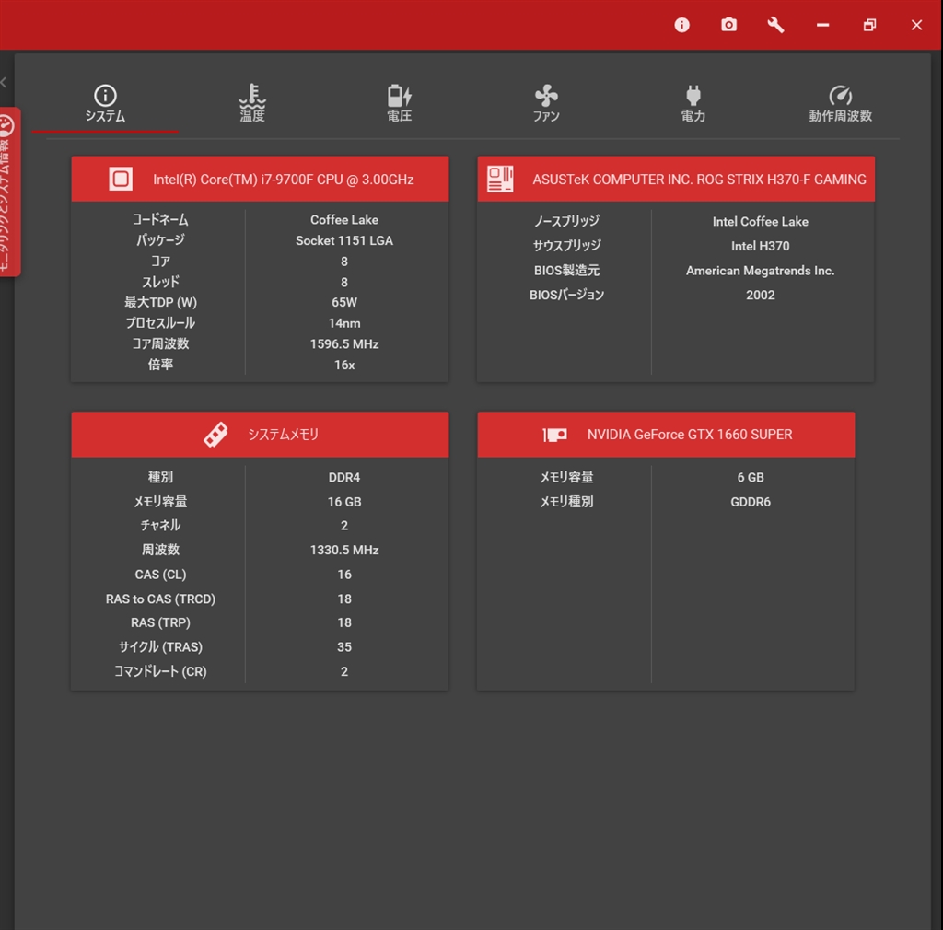Click the graphics card icon
Viewport: 943px width, 930px height.
[x=553, y=434]
